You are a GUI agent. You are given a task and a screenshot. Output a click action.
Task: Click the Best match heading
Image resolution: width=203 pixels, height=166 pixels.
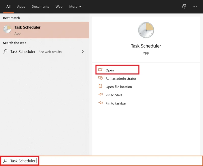point(11,18)
